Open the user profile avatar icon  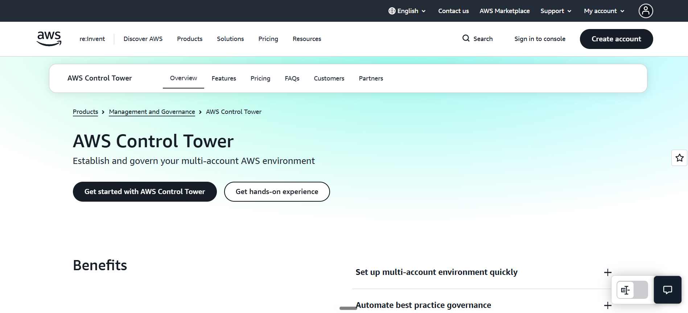click(x=646, y=11)
